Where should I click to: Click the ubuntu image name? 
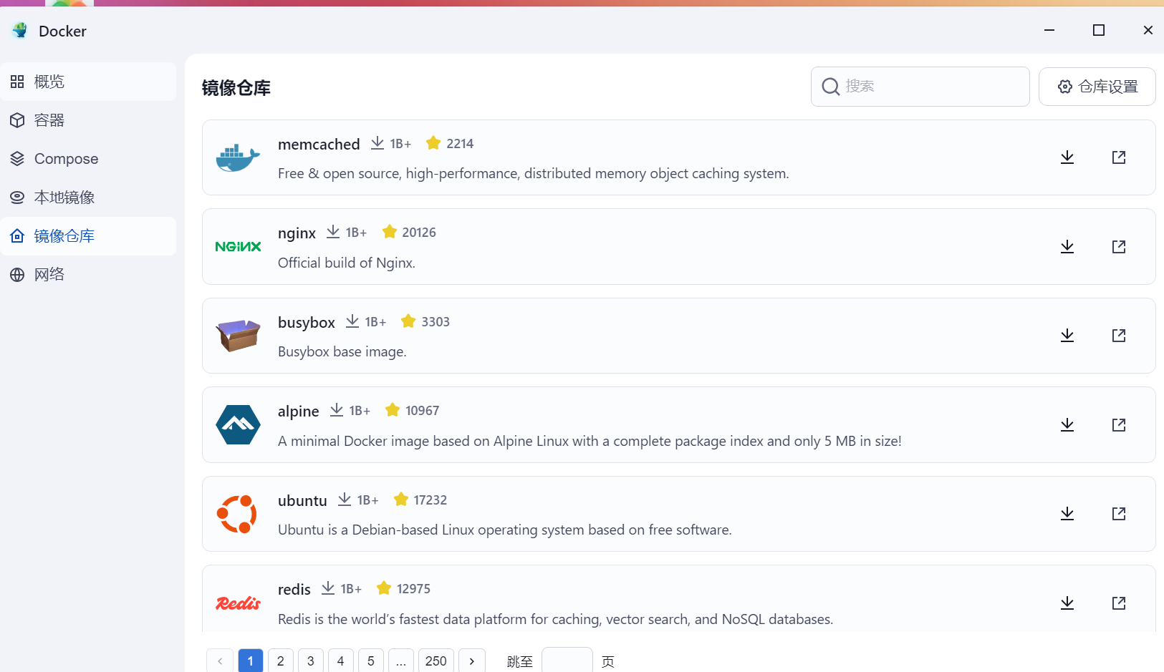click(x=302, y=501)
